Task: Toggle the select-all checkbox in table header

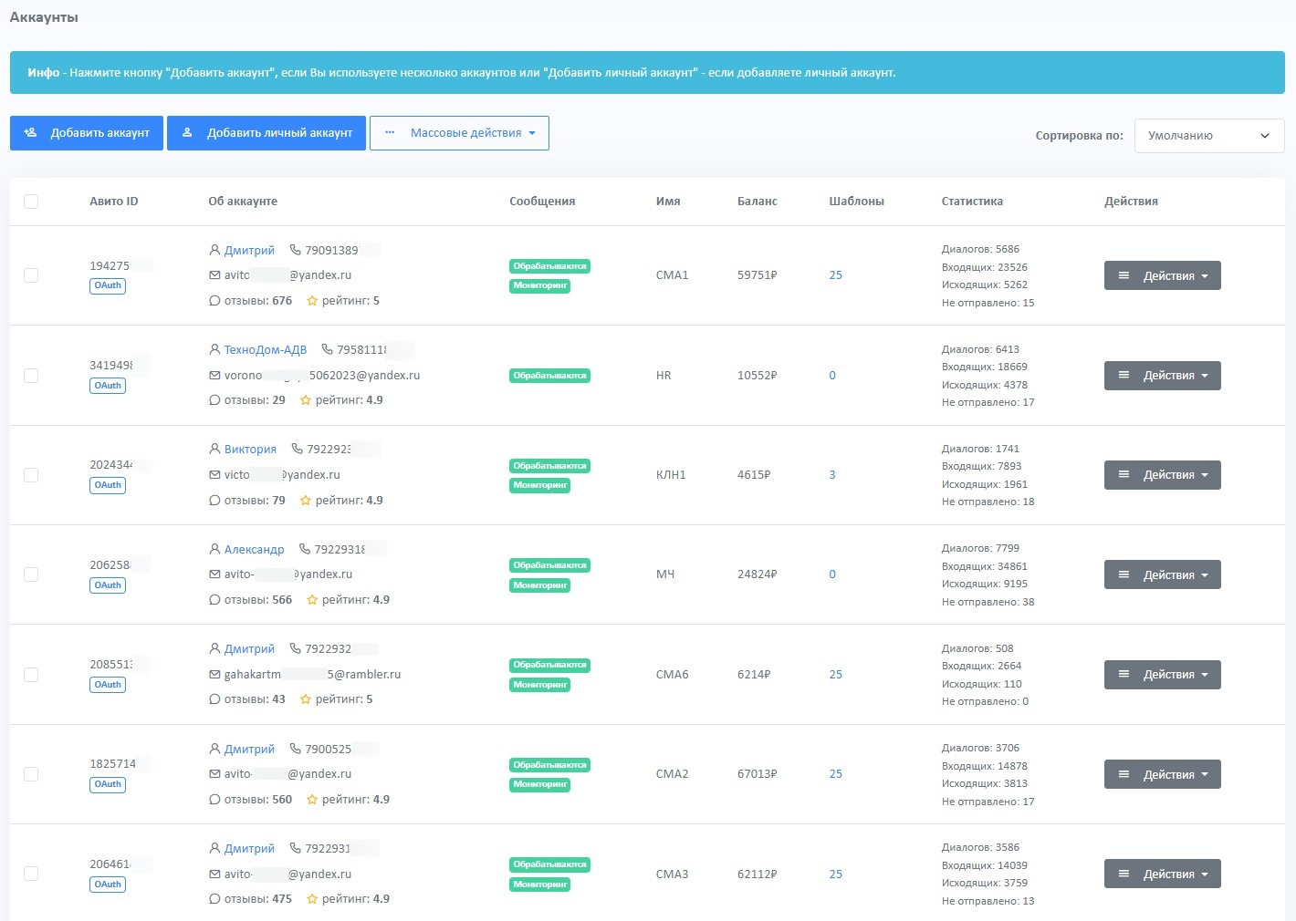Action: point(31,202)
